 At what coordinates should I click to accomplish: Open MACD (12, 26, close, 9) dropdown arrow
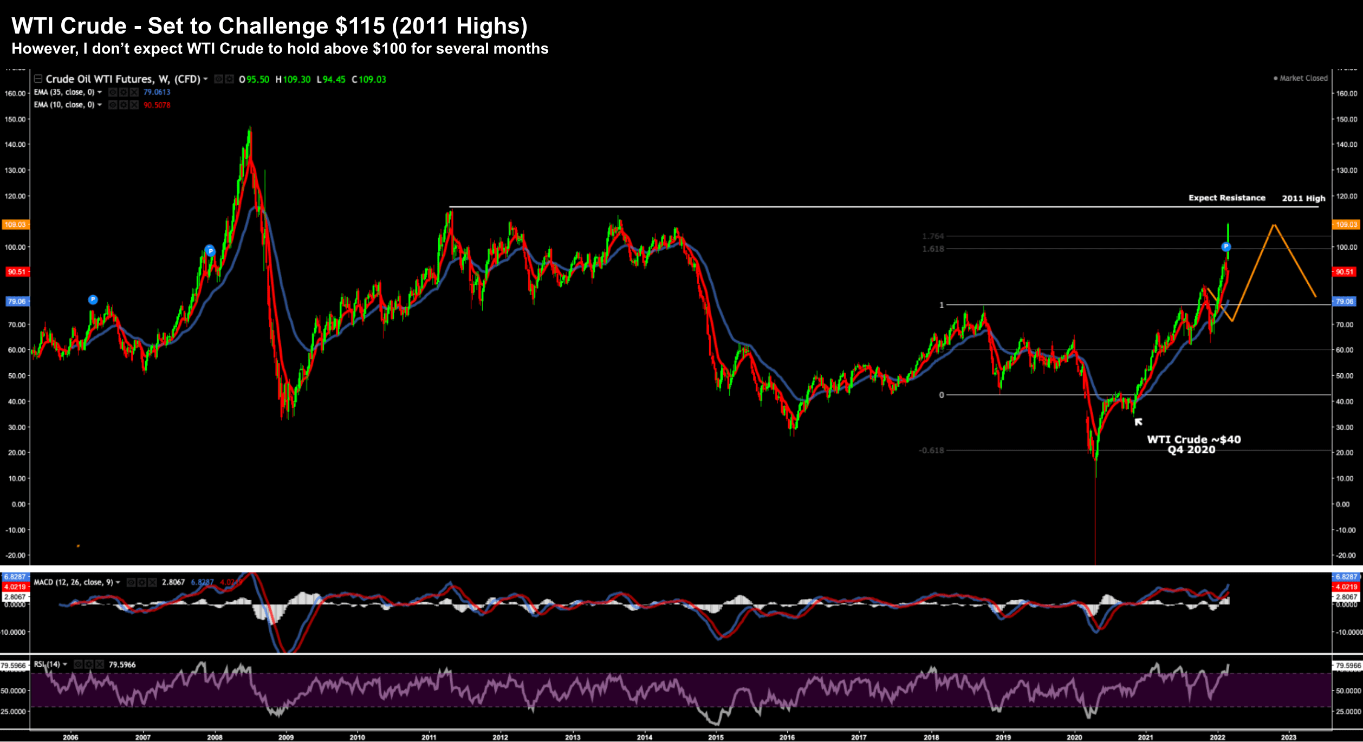118,582
